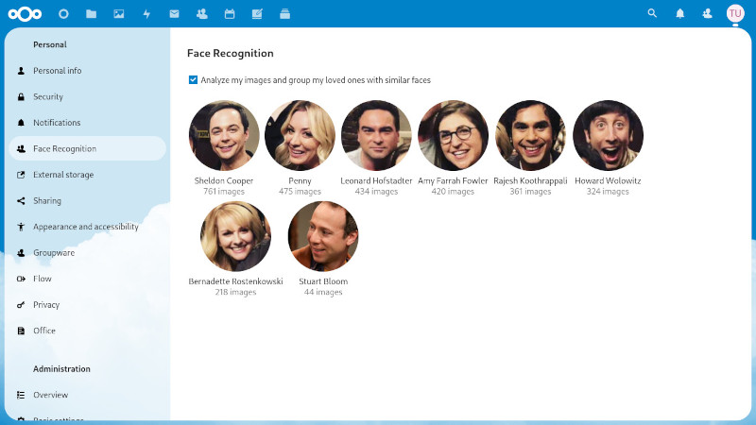756x425 pixels.
Task: Open the Amy Farrah Fowler face thumbnail
Action: click(453, 135)
